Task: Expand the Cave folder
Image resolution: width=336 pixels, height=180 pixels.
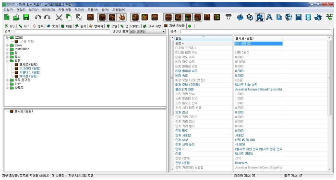Action: (7, 45)
